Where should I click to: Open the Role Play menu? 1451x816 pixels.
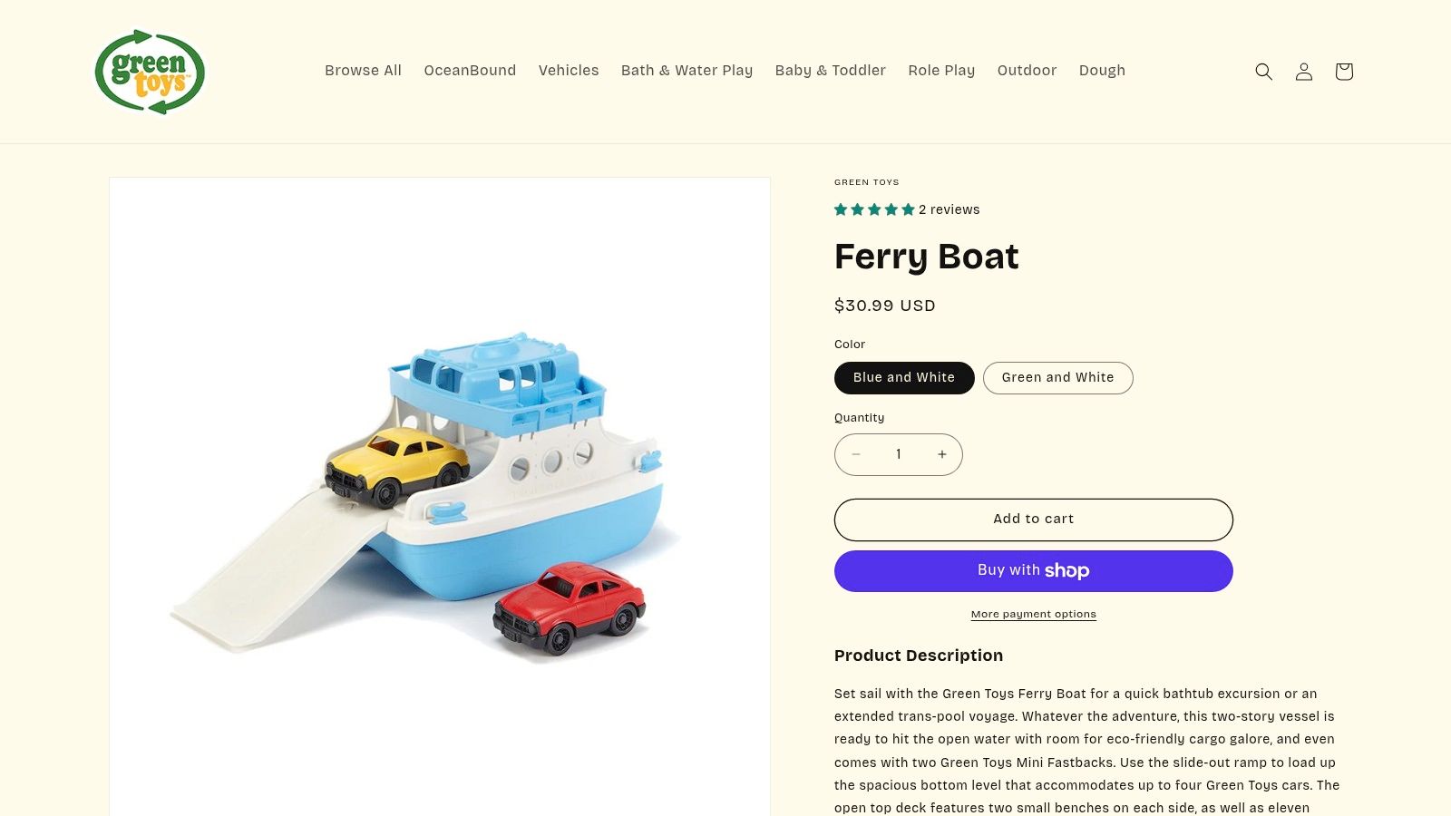[x=941, y=70]
